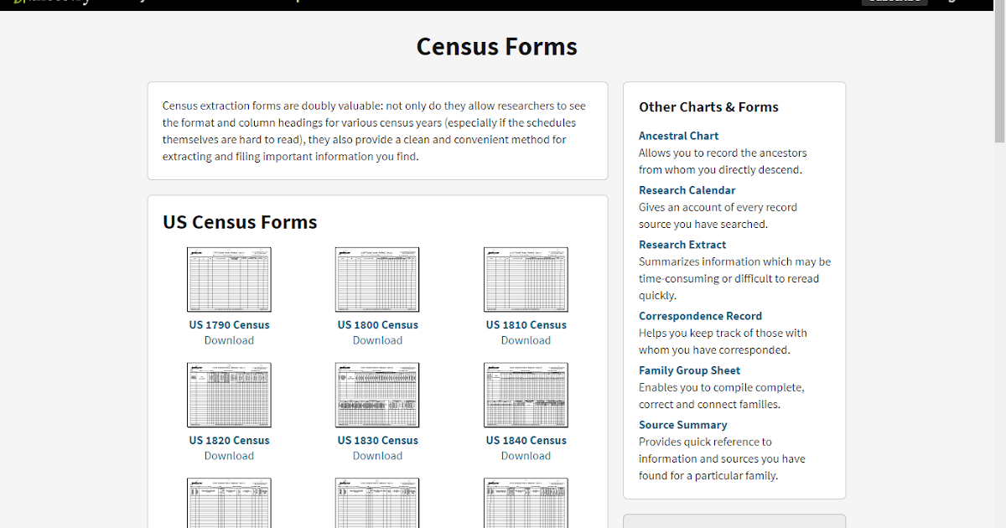The image size is (1006, 528).
Task: Open the Research Calendar page
Action: (687, 190)
